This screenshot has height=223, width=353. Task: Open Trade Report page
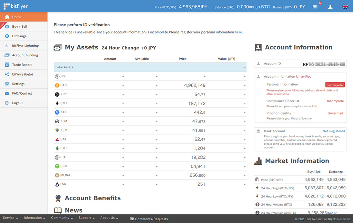[x=24, y=65]
